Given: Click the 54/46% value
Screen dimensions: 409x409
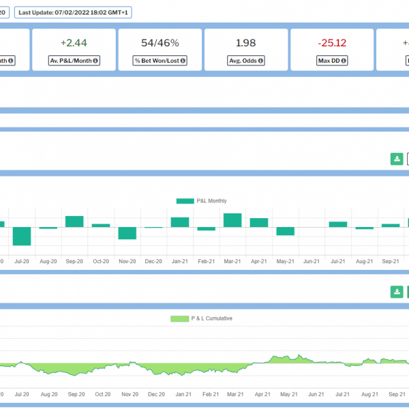Looking at the screenshot, I should coord(160,43).
